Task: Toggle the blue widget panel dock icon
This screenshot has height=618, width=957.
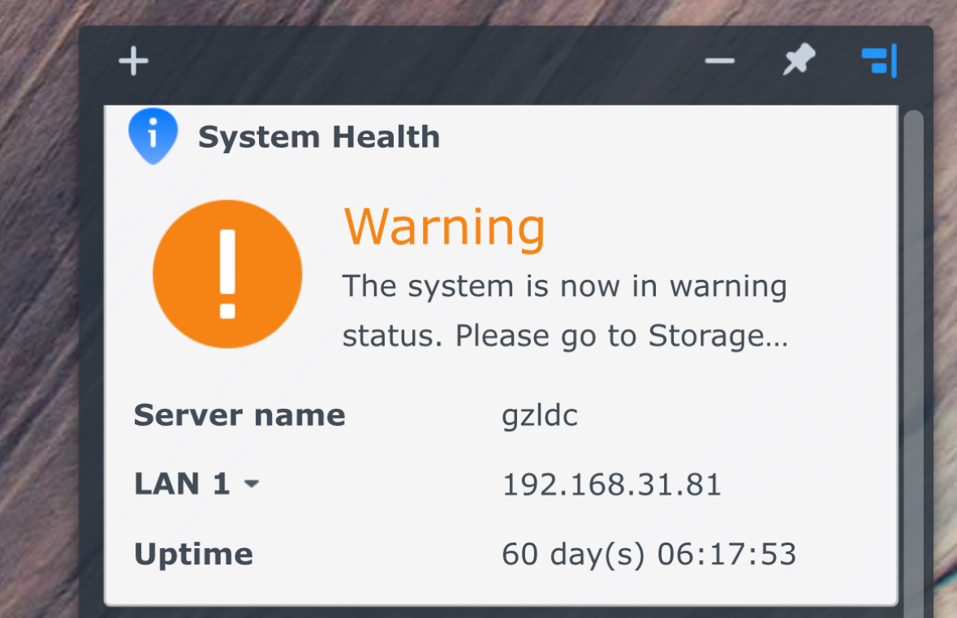Action: 879,60
